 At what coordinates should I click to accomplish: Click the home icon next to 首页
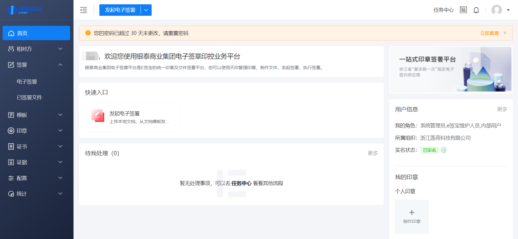pyautogui.click(x=11, y=33)
